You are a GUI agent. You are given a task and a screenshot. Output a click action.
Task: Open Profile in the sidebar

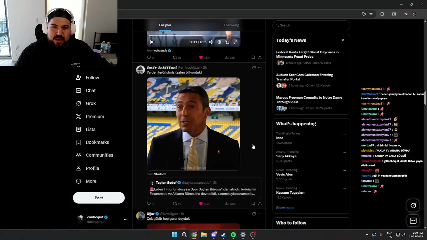point(88,168)
